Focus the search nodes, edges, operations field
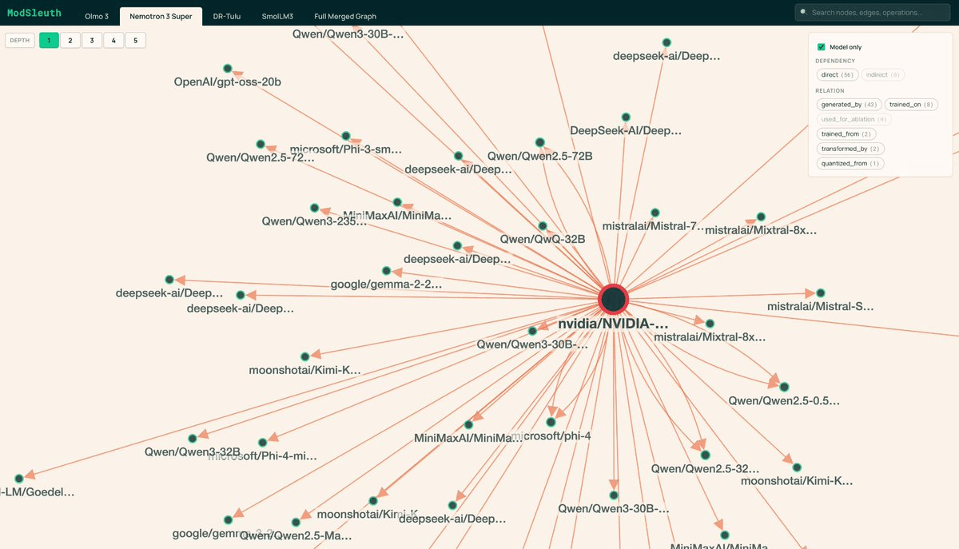Image resolution: width=959 pixels, height=549 pixels. [x=873, y=13]
